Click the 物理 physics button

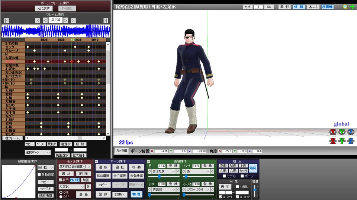click(x=136, y=194)
